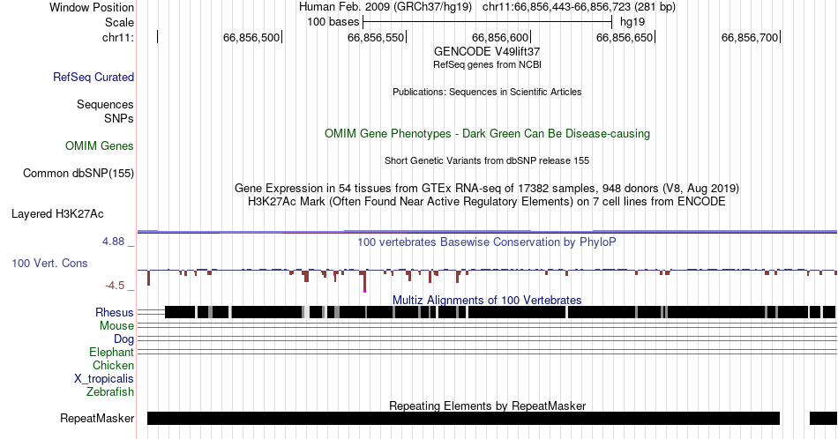Click the Short Genetic Variants dbSNP title
This screenshot has width=838, height=439.
tap(487, 160)
